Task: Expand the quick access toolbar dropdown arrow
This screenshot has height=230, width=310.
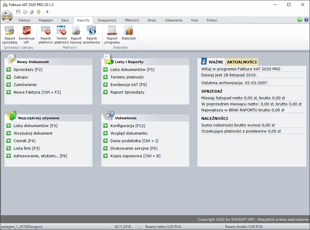Action: coord(47,12)
